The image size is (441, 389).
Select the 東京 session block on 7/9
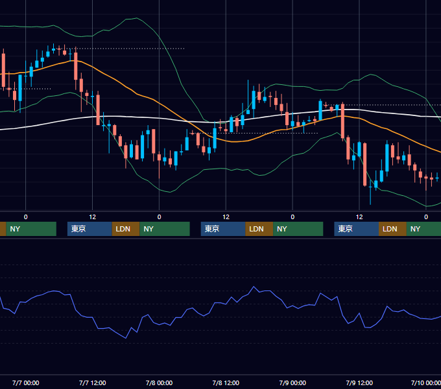click(x=356, y=229)
